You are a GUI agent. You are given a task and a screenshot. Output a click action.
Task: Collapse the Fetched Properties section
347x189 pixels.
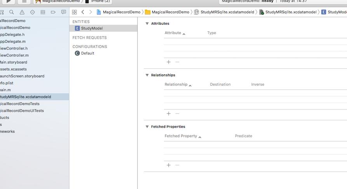147,127
